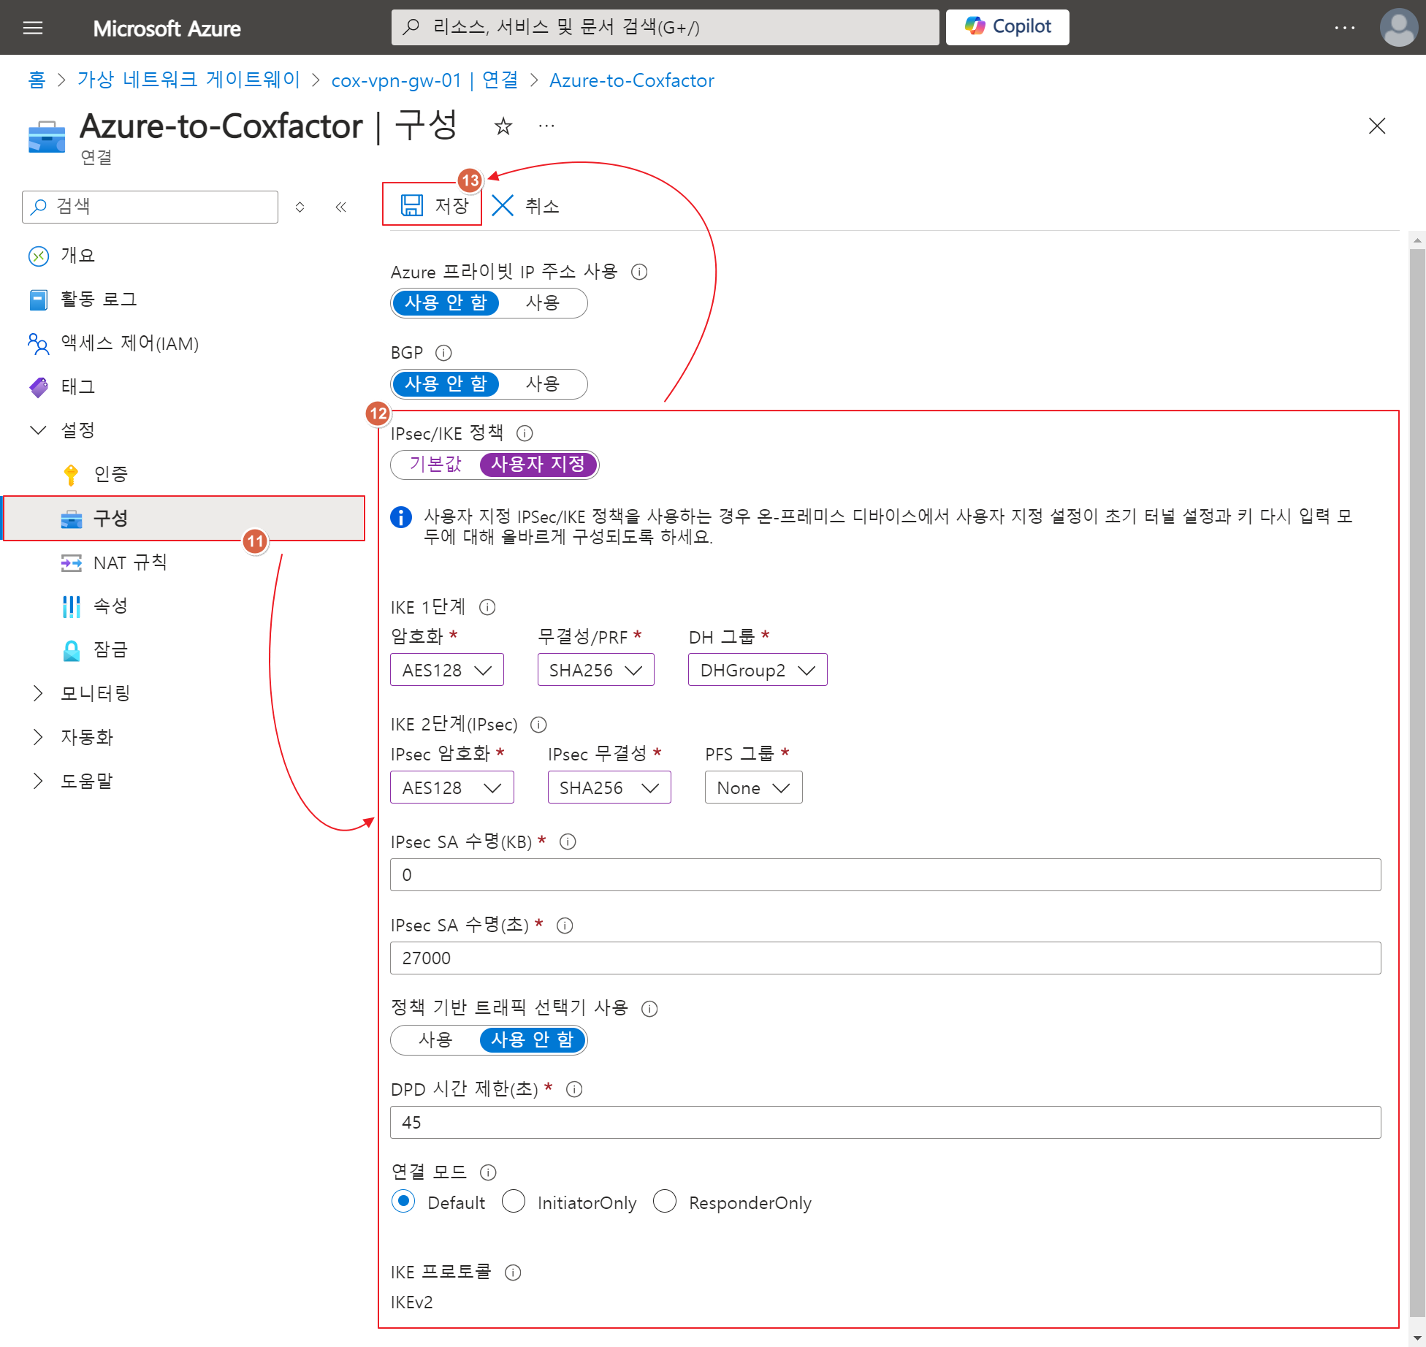Expand the 모니터링 section in the sidebar
Screen dimensions: 1426x1347
click(95, 693)
